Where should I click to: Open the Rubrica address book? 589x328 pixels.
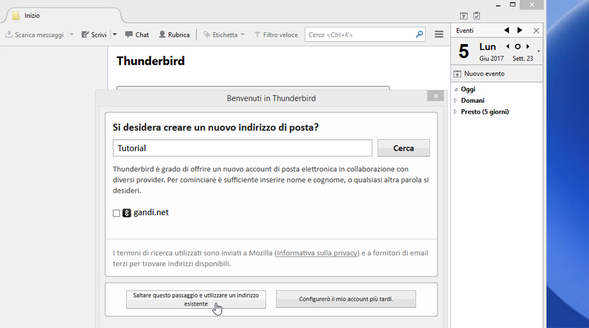point(174,35)
